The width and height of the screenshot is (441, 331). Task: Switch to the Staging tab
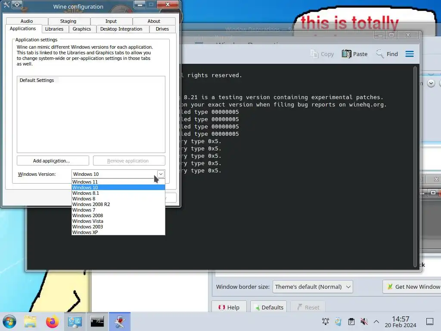pyautogui.click(x=68, y=21)
